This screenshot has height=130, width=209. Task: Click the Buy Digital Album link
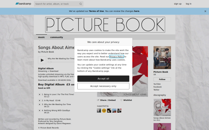tap(51, 85)
